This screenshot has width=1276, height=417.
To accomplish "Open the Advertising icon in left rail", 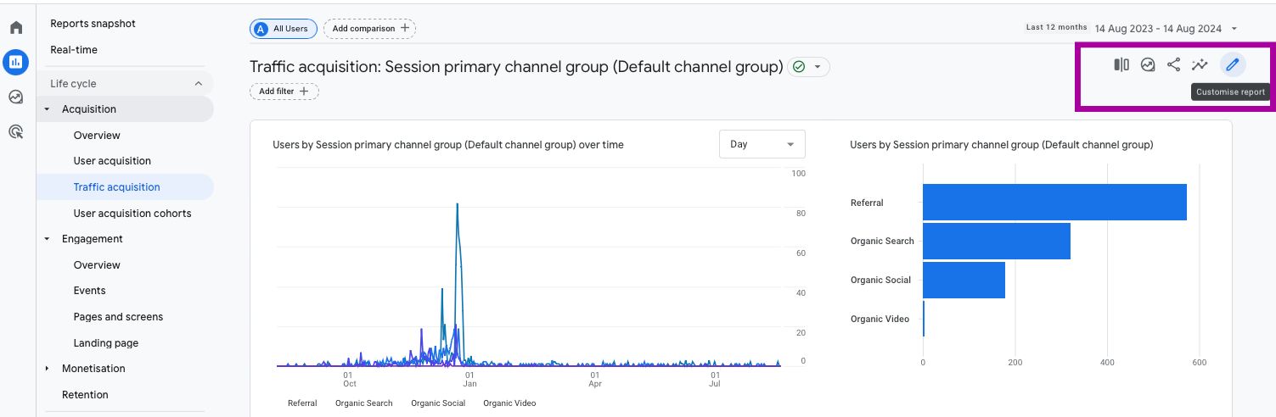I will [15, 131].
